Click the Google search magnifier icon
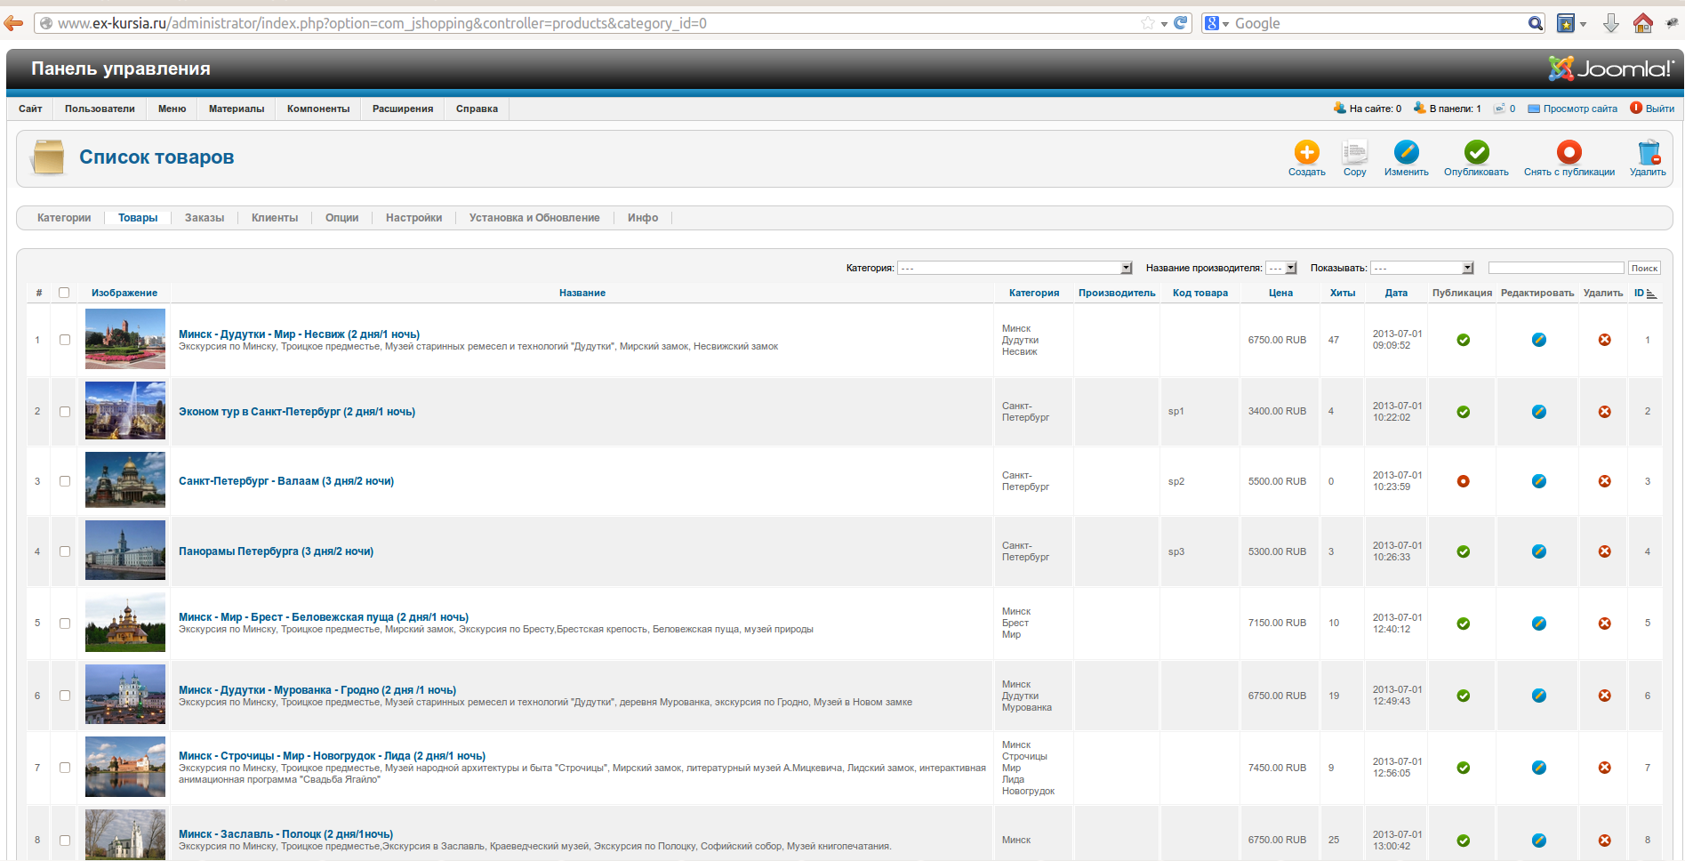Viewport: 1685px width, 861px height. coord(1535,23)
